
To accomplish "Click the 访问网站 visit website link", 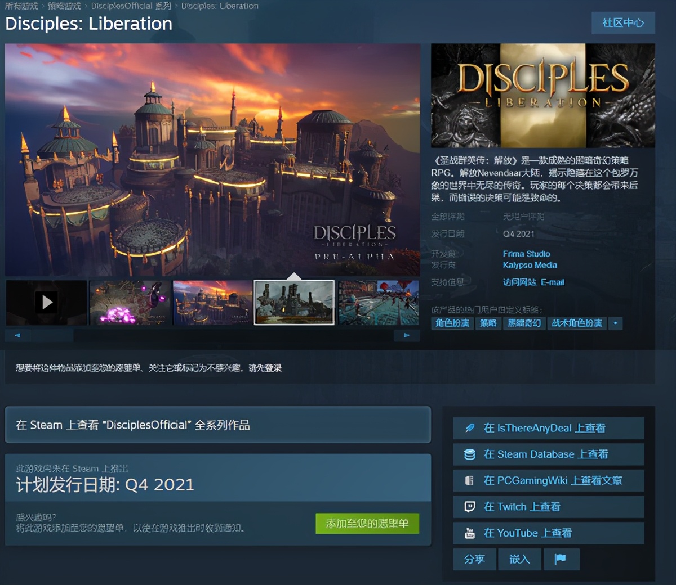I will (519, 282).
